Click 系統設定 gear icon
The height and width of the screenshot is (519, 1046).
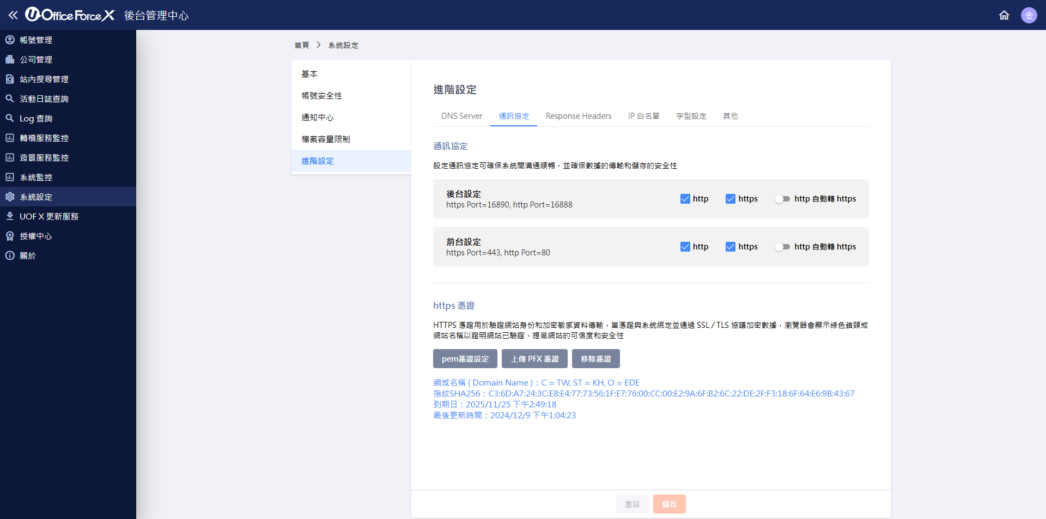pos(10,197)
